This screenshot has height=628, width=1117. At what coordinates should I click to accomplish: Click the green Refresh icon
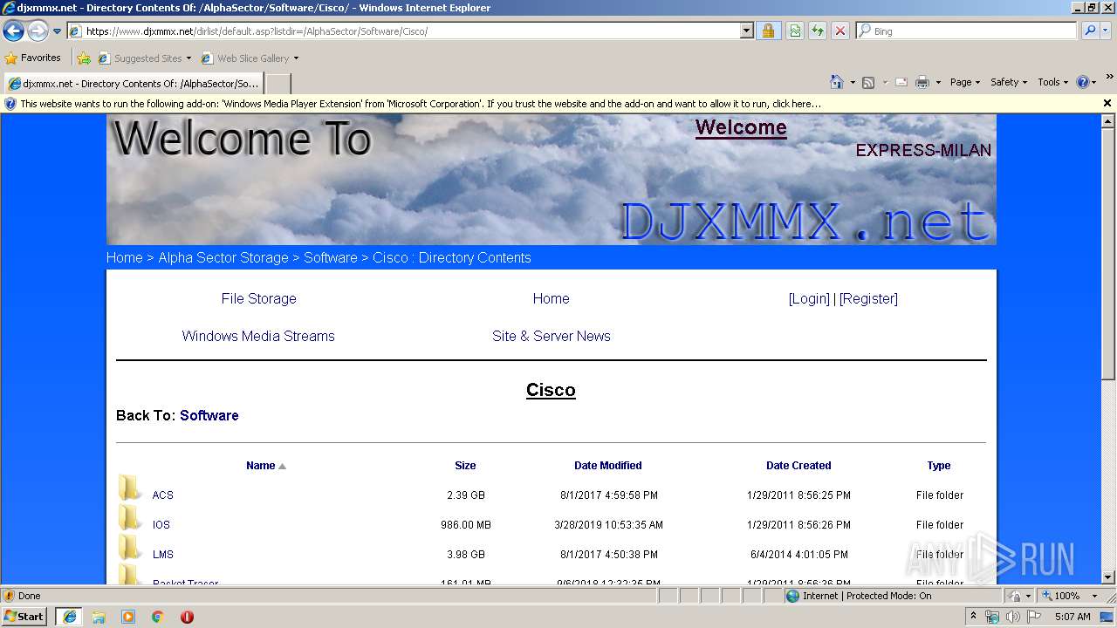818,31
